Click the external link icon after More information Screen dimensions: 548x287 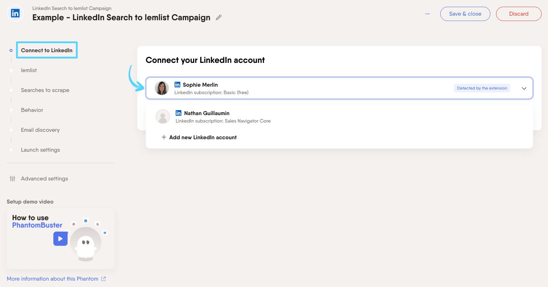(103, 279)
